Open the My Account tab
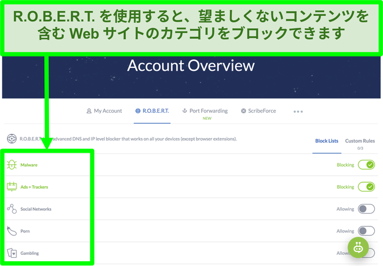Screen dimensions: 383x266 (x=104, y=111)
